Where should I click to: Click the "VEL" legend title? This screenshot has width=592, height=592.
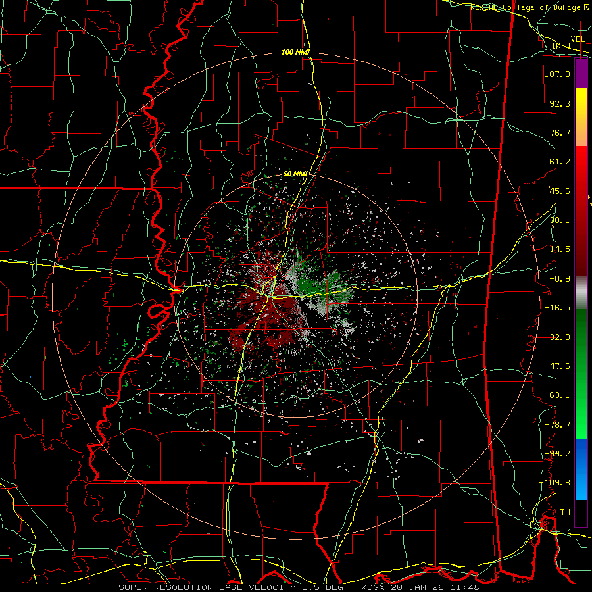tap(578, 39)
